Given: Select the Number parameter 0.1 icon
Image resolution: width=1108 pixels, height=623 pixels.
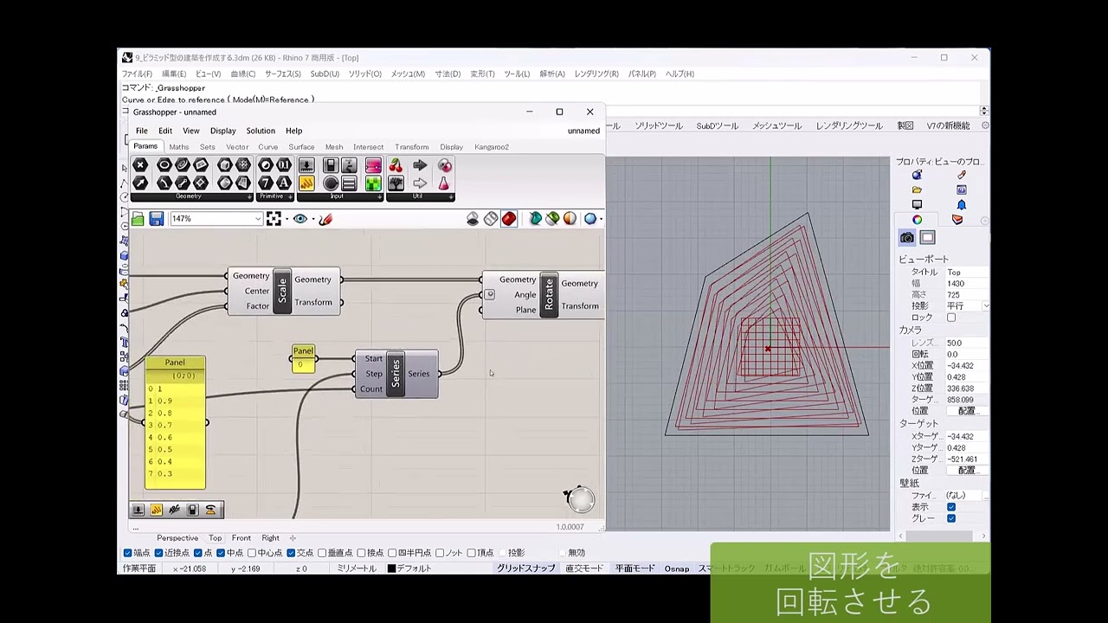Looking at the screenshot, I should coord(283,165).
